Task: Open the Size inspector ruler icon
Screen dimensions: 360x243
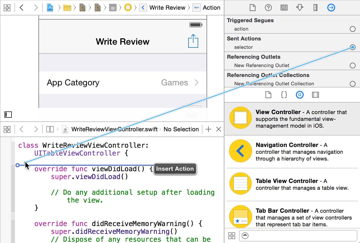Action: 315,8
